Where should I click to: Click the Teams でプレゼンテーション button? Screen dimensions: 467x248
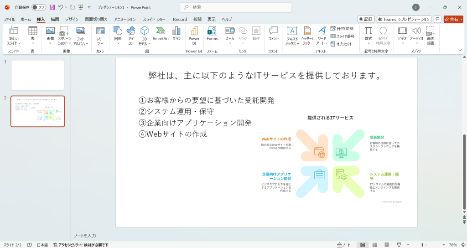[404, 19]
